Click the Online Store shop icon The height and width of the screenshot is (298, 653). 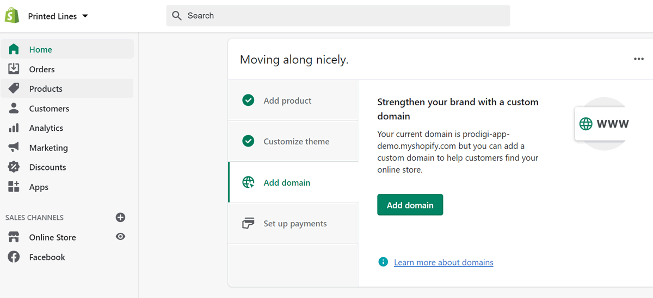point(14,237)
